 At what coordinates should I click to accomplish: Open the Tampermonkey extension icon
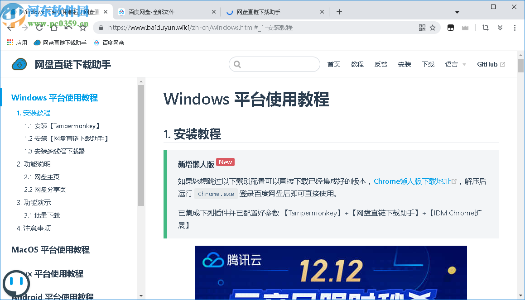[x=450, y=28]
